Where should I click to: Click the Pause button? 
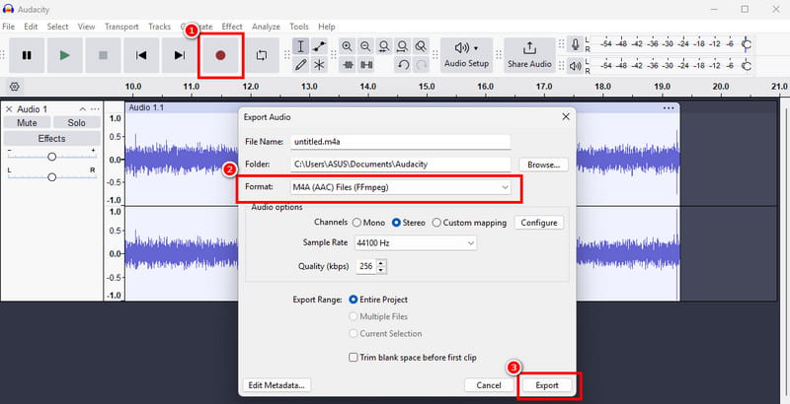(27, 55)
